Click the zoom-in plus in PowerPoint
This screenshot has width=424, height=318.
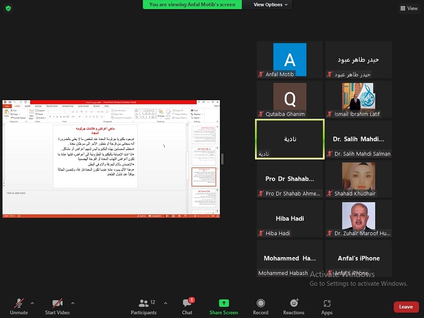click(208, 216)
